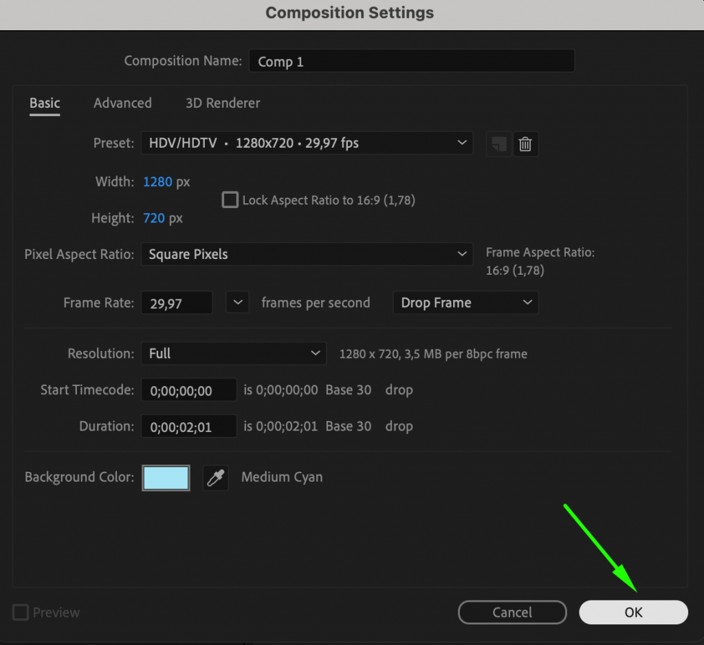Select the Background Color eyedropper tool

click(x=215, y=477)
